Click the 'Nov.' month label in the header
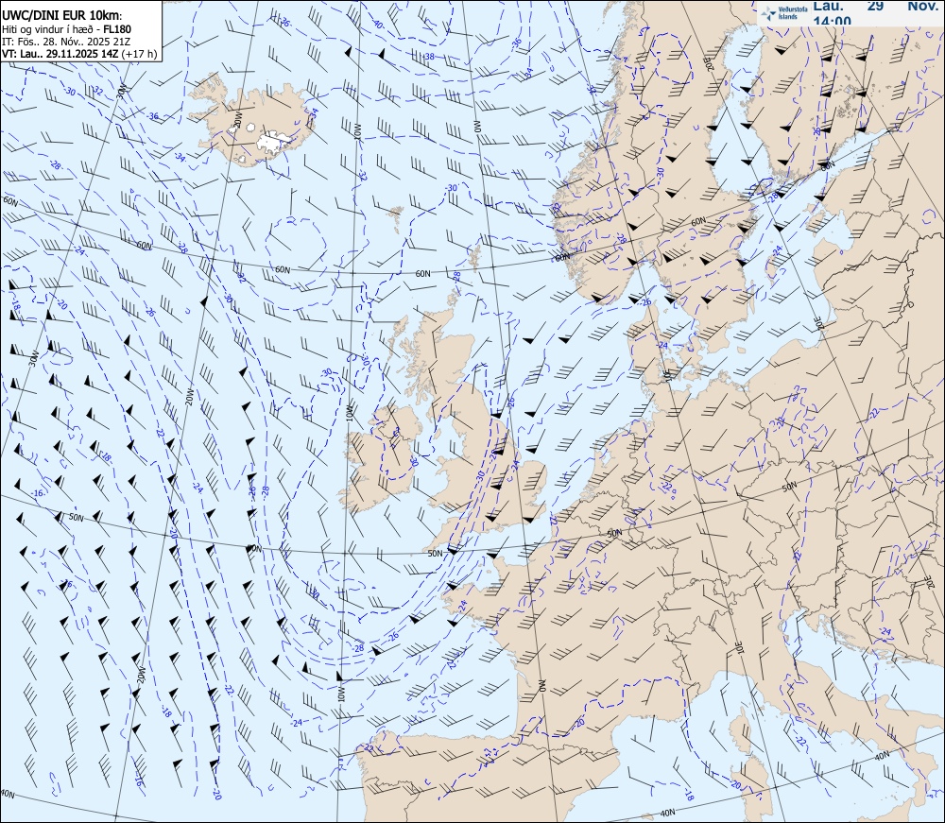Viewport: 945px width, 823px height. click(x=922, y=6)
